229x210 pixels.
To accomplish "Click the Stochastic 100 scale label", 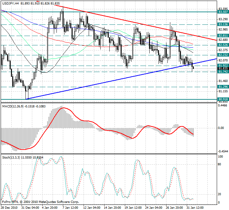I will [x=220, y=157].
